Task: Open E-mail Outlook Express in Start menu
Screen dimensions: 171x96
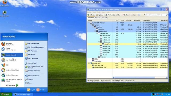Action: [x=12, y=49]
